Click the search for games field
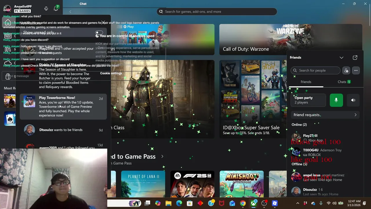 [x=217, y=12]
